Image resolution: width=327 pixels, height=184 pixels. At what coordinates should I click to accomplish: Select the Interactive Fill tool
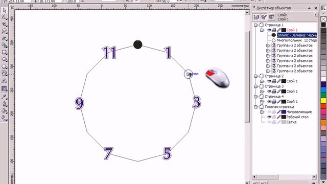[x=4, y=118]
